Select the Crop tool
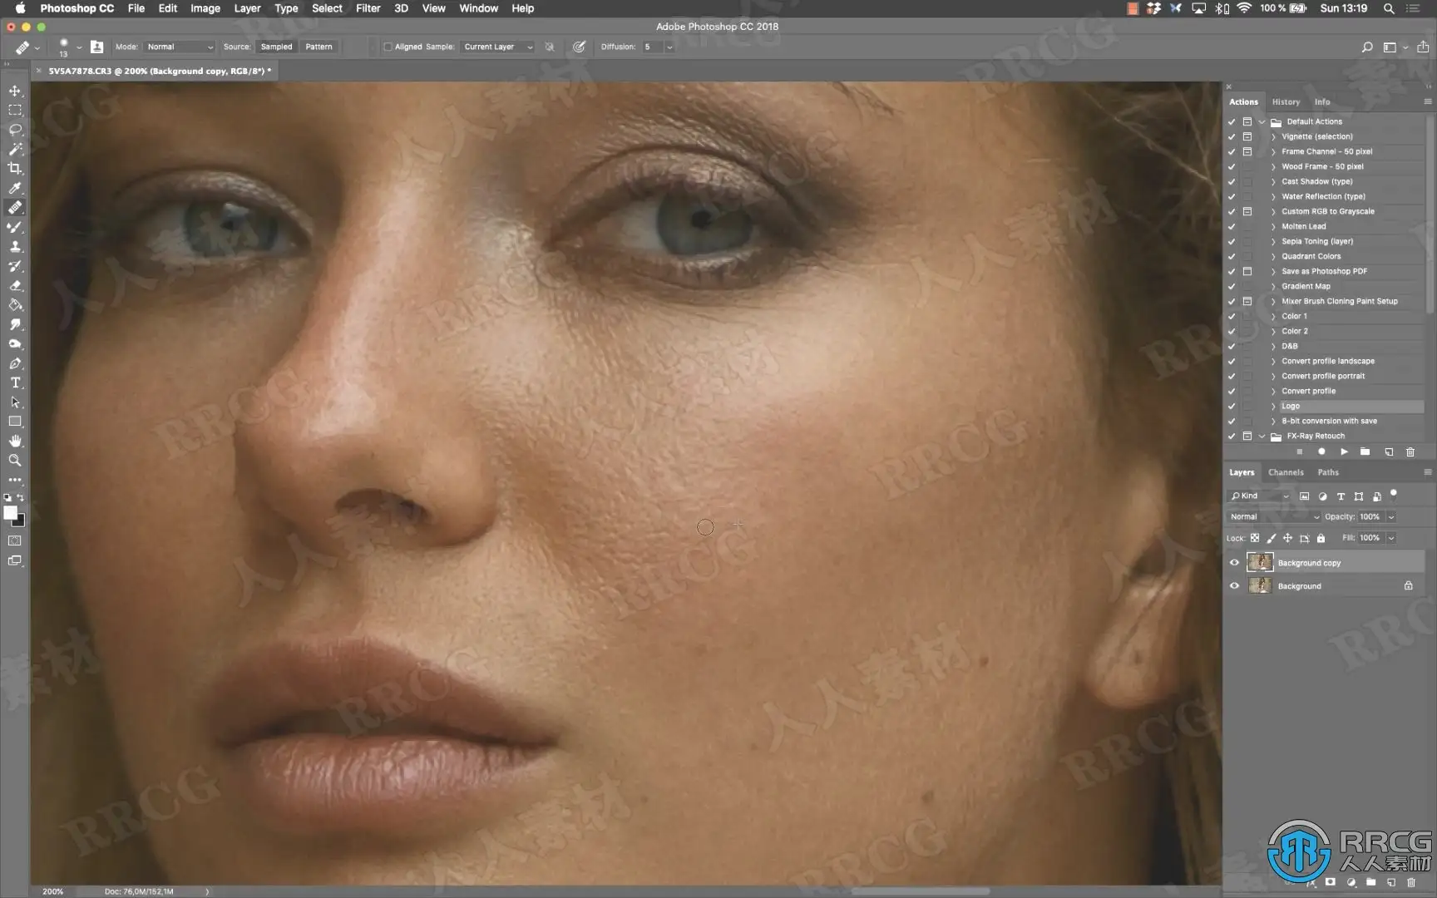Viewport: 1437px width, 898px height. pyautogui.click(x=15, y=169)
